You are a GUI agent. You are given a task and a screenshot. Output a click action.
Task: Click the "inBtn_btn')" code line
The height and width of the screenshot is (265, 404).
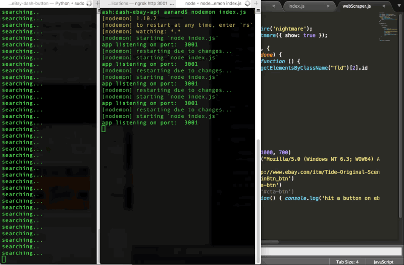pyautogui.click(x=277, y=179)
